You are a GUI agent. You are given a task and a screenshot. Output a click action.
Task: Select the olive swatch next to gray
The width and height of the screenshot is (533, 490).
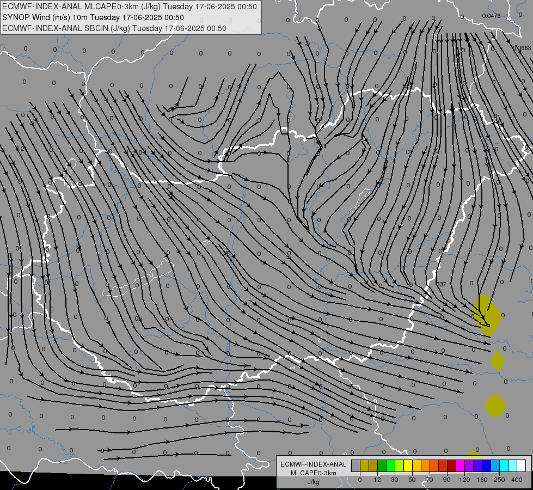(x=364, y=466)
